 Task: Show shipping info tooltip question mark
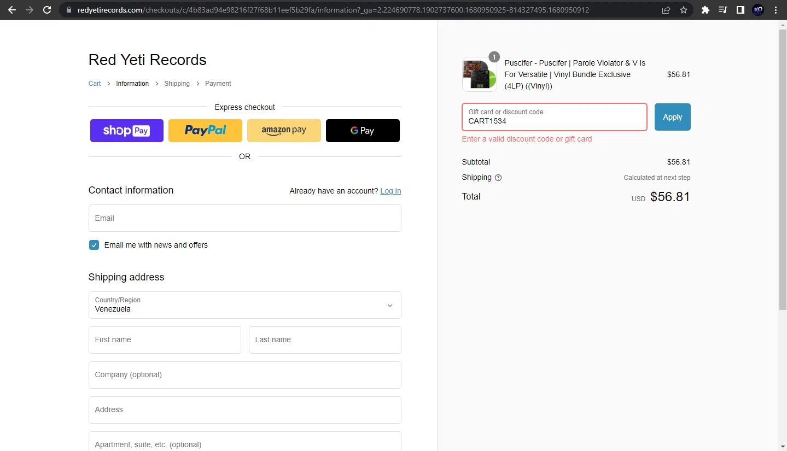498,178
